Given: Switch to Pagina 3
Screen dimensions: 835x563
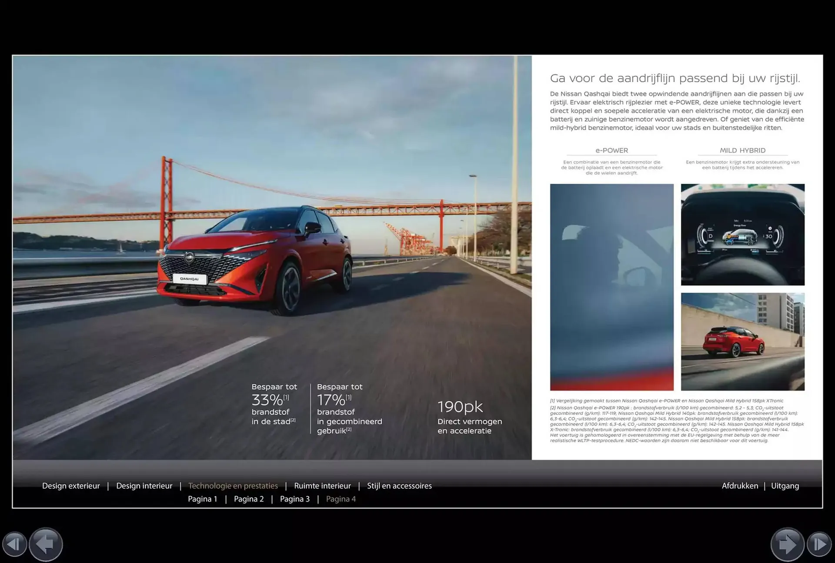Looking at the screenshot, I should point(295,499).
